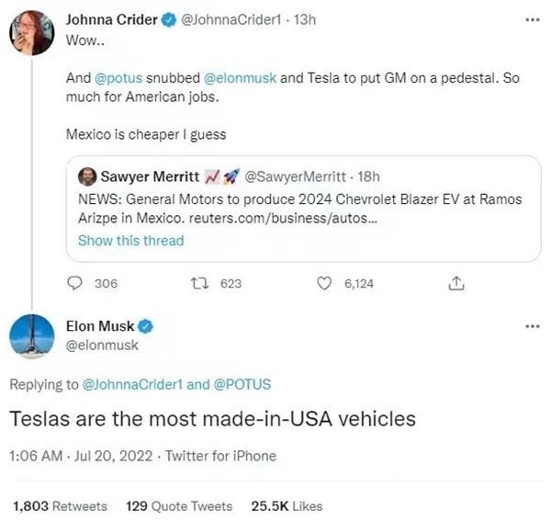This screenshot has height=521, width=551.
Task: Click the reply speech bubble icon
Action: pos(76,284)
